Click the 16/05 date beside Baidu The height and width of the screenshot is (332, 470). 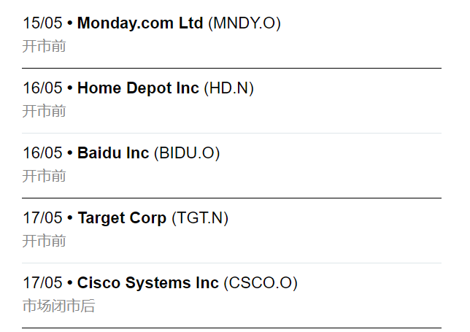coord(42,153)
